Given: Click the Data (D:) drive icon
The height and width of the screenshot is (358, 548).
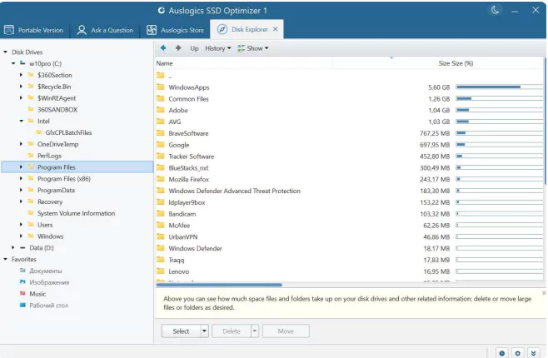Looking at the screenshot, I should click(x=22, y=247).
